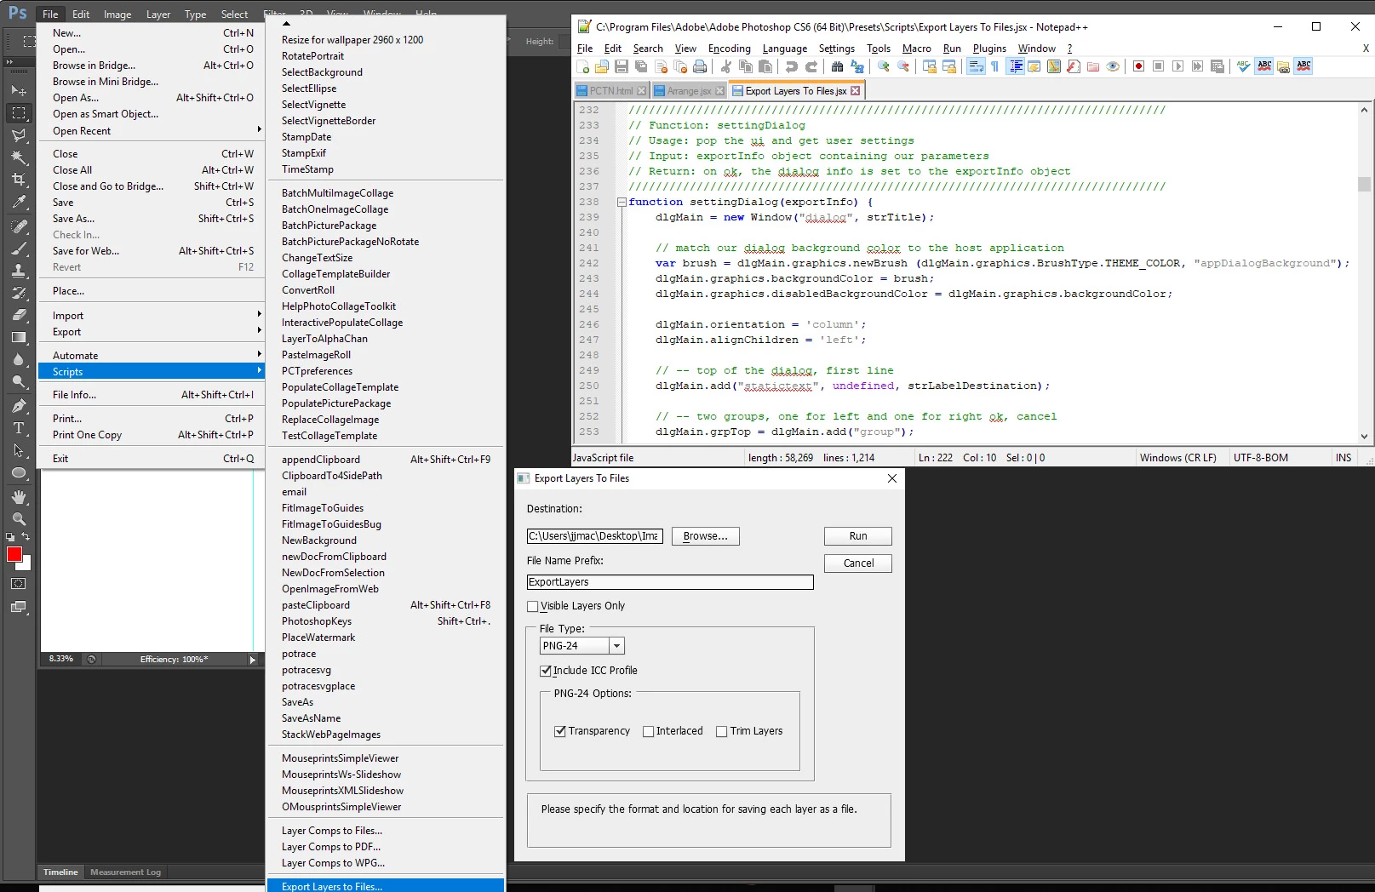Start macro recording in Notepad++
The width and height of the screenshot is (1375, 892).
coord(1138,66)
